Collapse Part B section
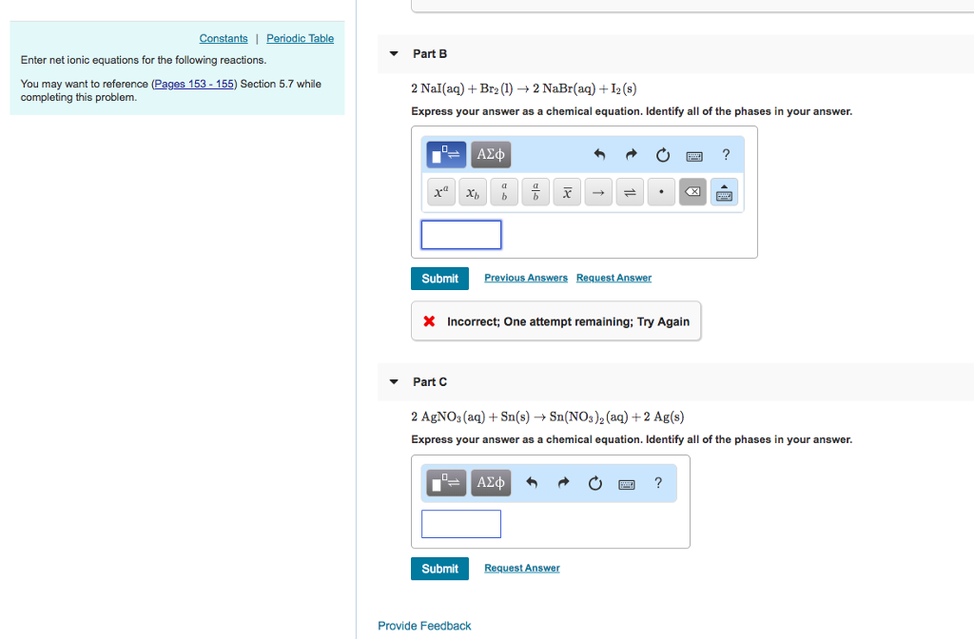The width and height of the screenshot is (974, 639). pyautogui.click(x=393, y=54)
